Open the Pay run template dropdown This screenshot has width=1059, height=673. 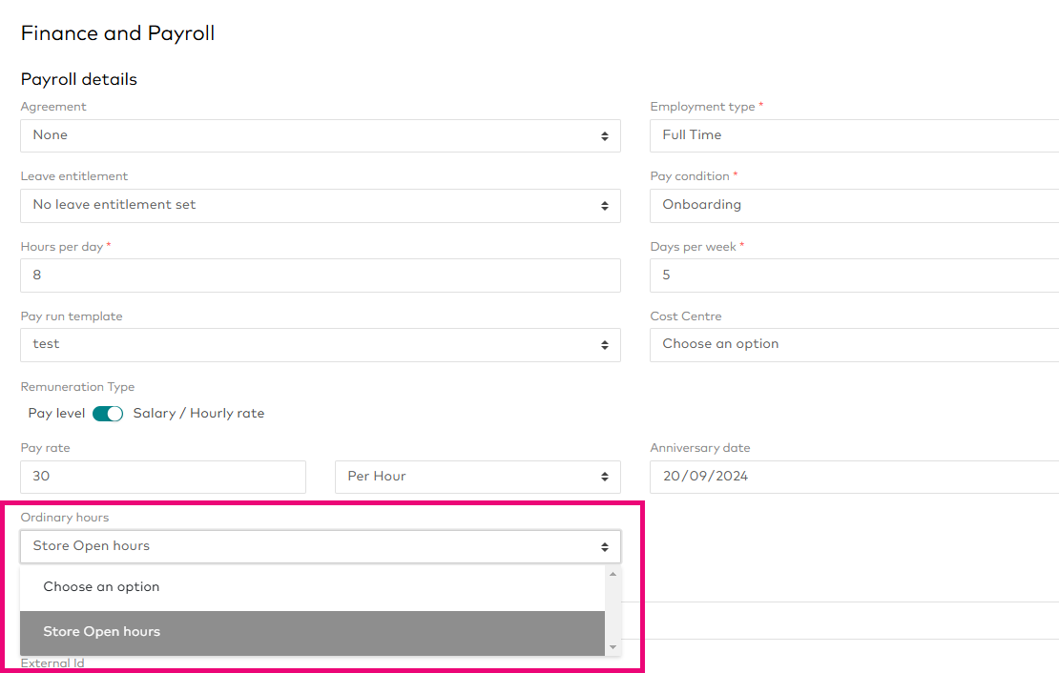point(320,344)
